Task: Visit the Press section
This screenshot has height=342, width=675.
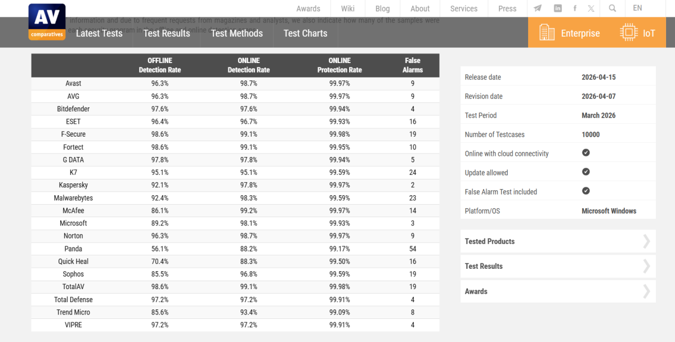Action: [x=507, y=8]
